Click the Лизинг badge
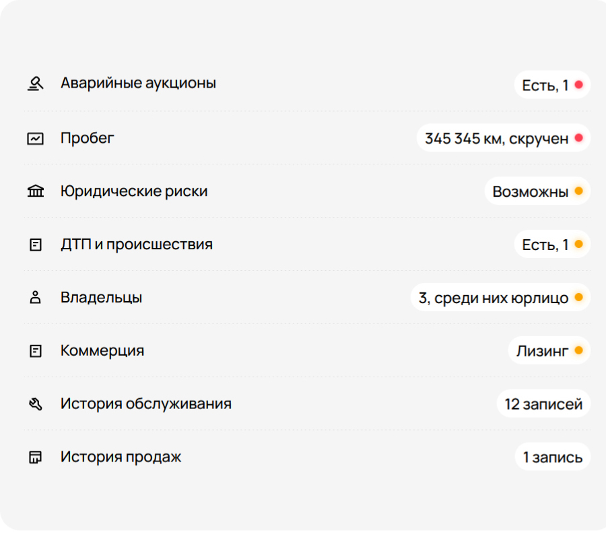 pos(549,350)
